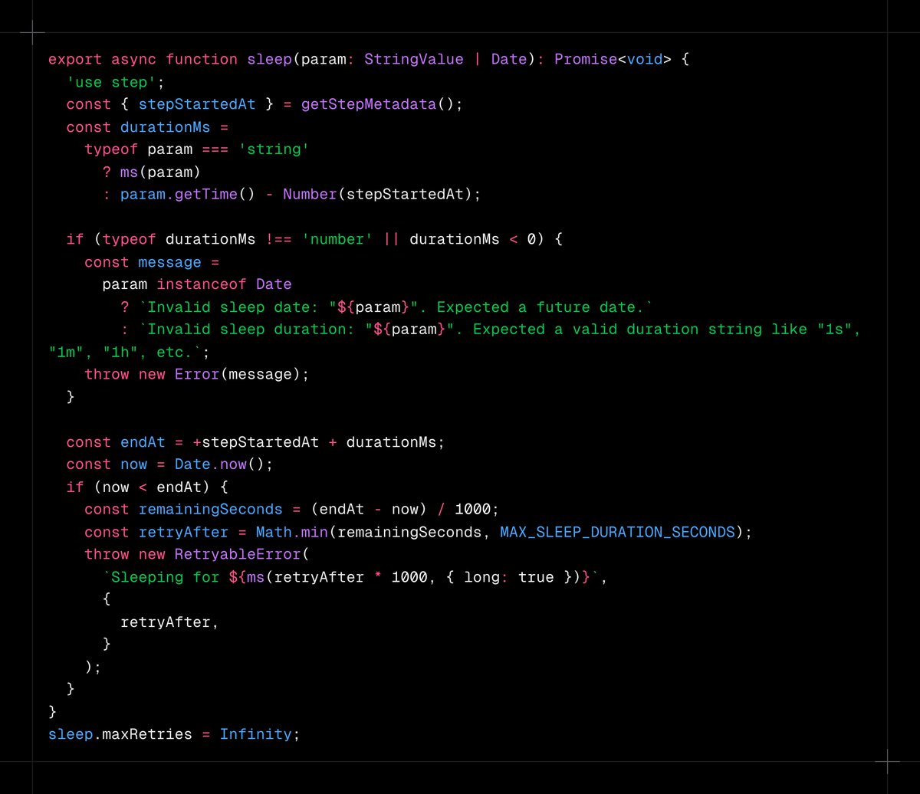The image size is (920, 794).
Task: Click the 'void' type argument
Action: (645, 59)
